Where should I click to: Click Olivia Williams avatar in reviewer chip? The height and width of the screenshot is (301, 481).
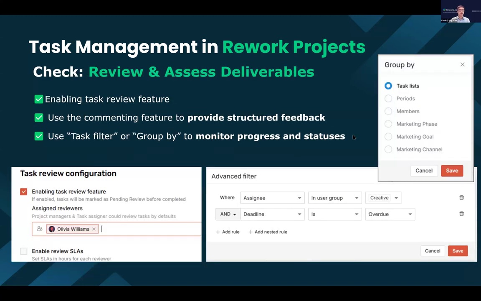[x=52, y=229]
